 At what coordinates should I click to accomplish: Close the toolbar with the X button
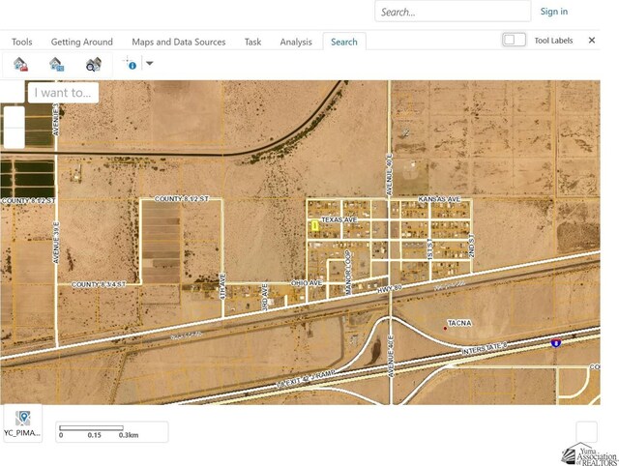[x=591, y=41]
